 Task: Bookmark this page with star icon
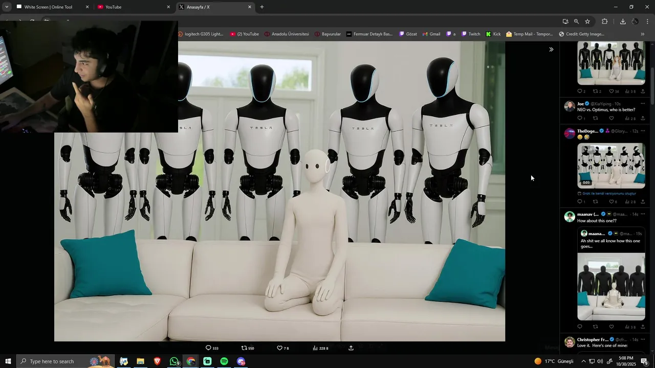point(587,21)
